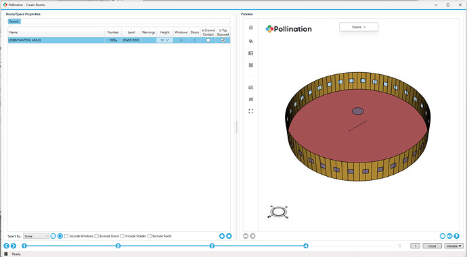This screenshot has width=467, height=257.
Task: Go to the next wizard step arrow
Action: click(x=14, y=246)
